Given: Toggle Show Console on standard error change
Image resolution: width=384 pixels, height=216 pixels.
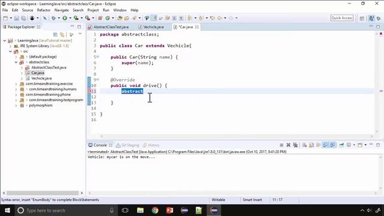Looking at the screenshot, I should pyautogui.click(x=332, y=145).
